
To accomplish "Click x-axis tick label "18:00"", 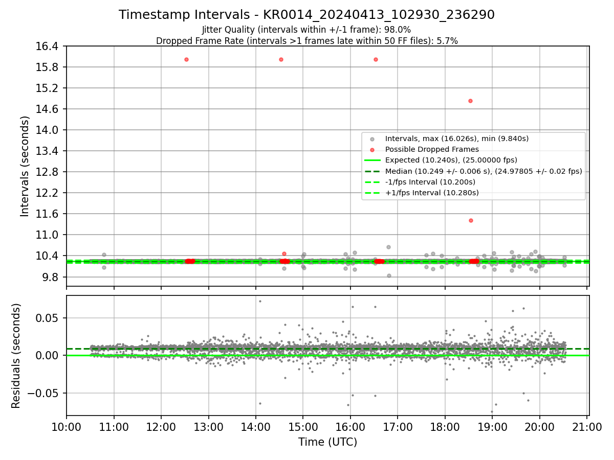I will coord(445,427).
